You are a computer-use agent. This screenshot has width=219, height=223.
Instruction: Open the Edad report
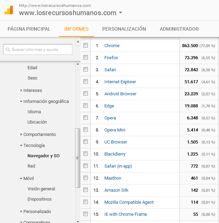click(x=32, y=67)
